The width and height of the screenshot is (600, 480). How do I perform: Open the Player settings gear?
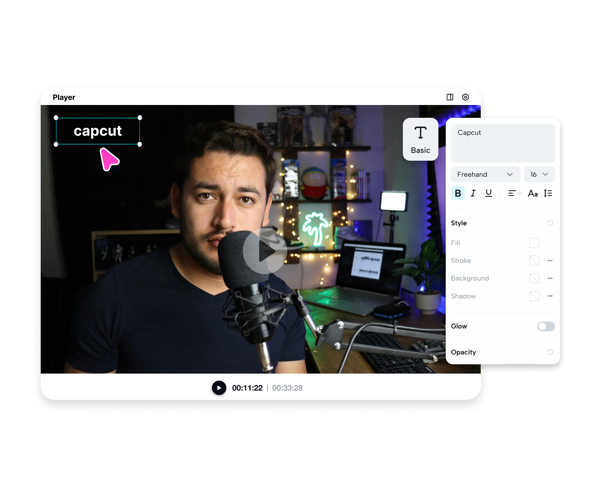(x=465, y=97)
